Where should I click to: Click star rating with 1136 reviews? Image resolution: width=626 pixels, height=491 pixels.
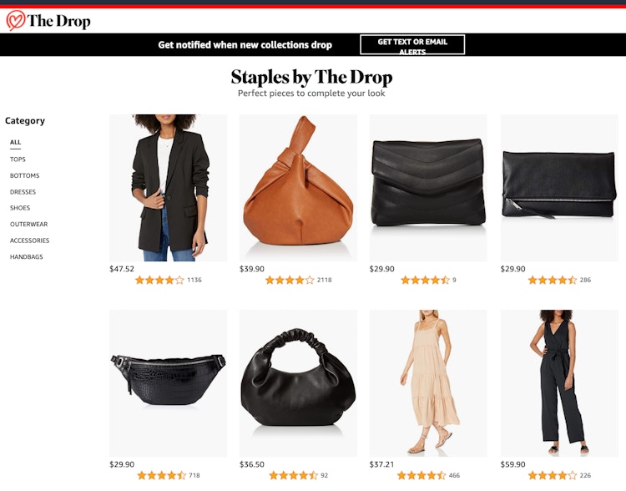point(159,280)
